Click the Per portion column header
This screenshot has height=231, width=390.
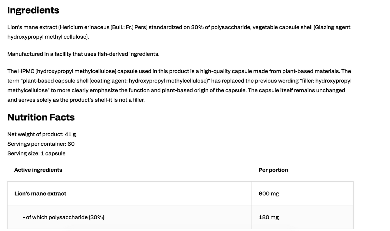point(273,170)
